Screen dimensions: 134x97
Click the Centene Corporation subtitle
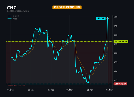tap(18, 11)
